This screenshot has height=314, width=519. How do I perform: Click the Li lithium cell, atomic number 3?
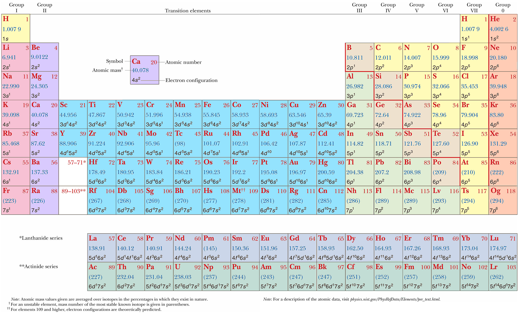(x=16, y=57)
